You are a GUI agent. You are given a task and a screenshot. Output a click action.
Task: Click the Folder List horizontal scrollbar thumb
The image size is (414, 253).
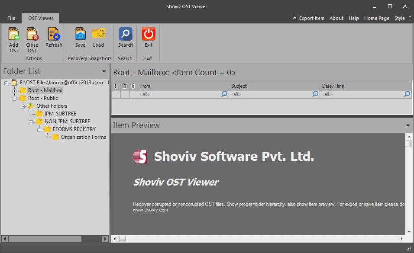click(45, 239)
